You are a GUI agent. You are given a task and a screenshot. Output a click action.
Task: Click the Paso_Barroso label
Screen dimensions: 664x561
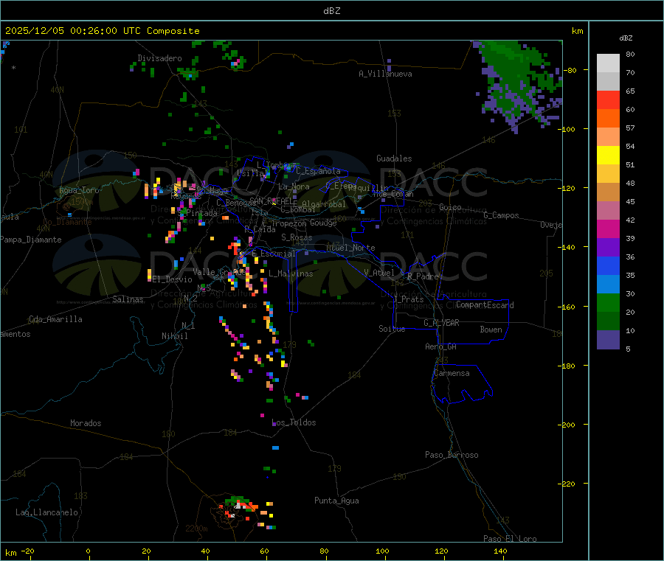tap(452, 455)
